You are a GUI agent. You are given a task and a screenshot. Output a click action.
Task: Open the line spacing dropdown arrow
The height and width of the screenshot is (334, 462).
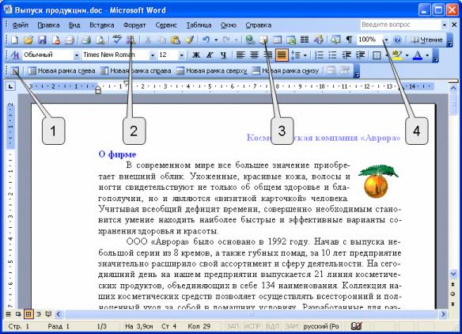point(305,55)
